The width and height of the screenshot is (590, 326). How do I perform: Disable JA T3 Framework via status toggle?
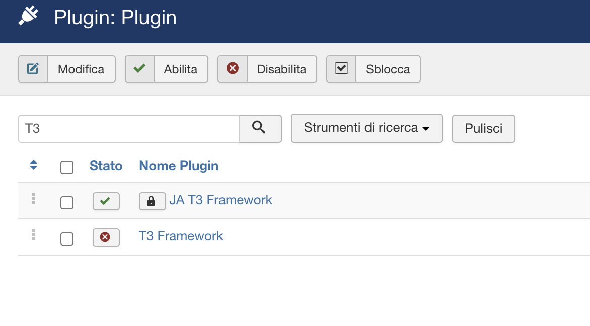(x=106, y=201)
